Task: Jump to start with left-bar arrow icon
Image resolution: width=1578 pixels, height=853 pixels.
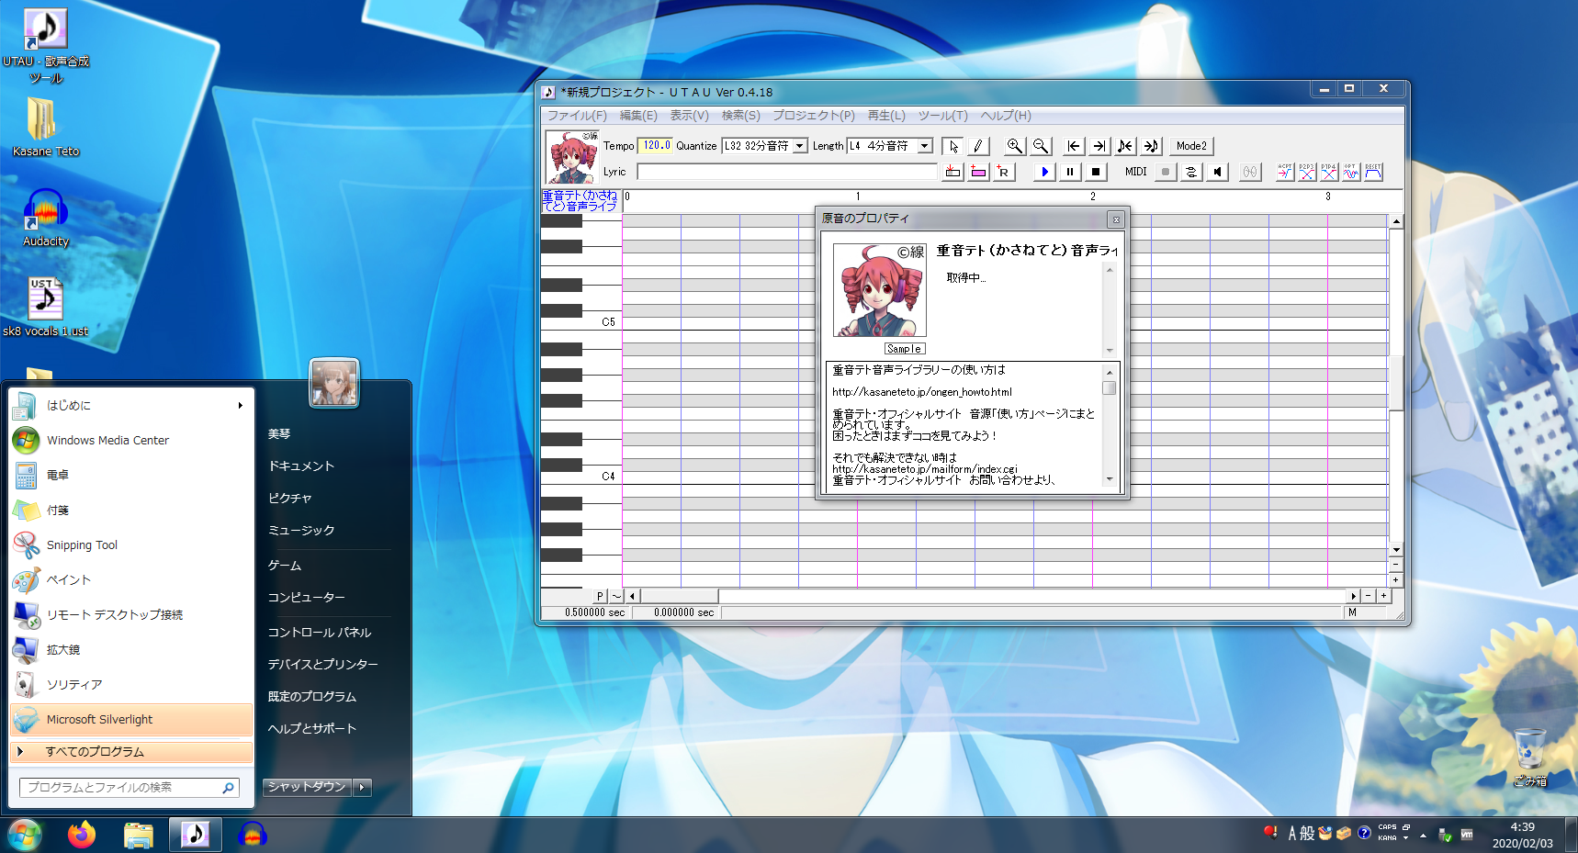Action: 1073,146
